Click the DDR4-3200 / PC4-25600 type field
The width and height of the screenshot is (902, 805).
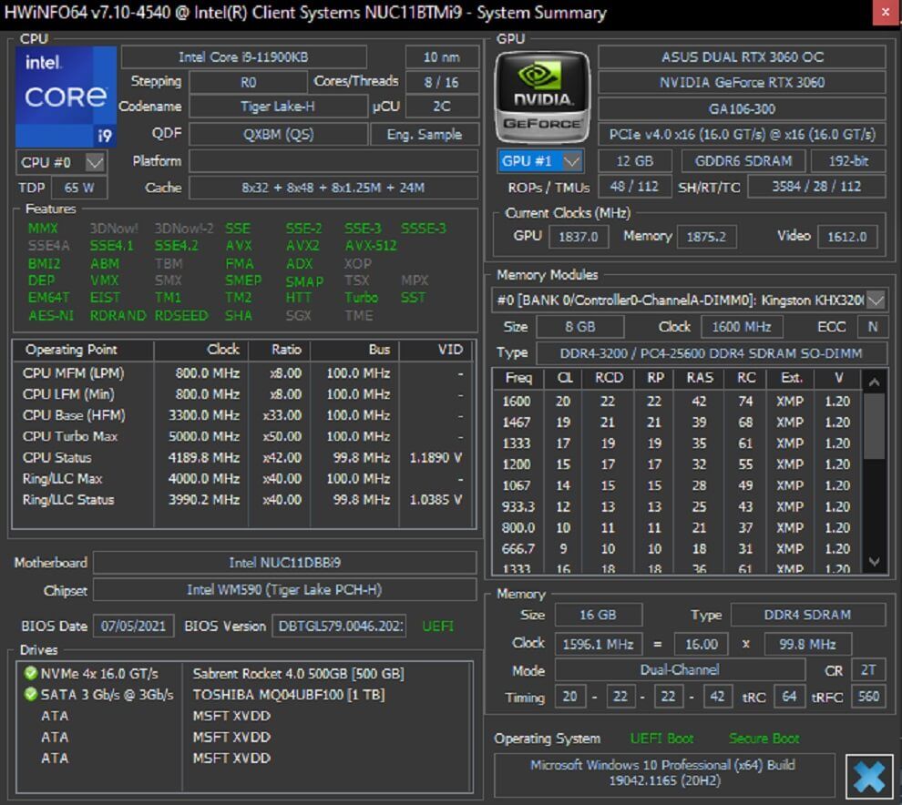[x=712, y=353]
